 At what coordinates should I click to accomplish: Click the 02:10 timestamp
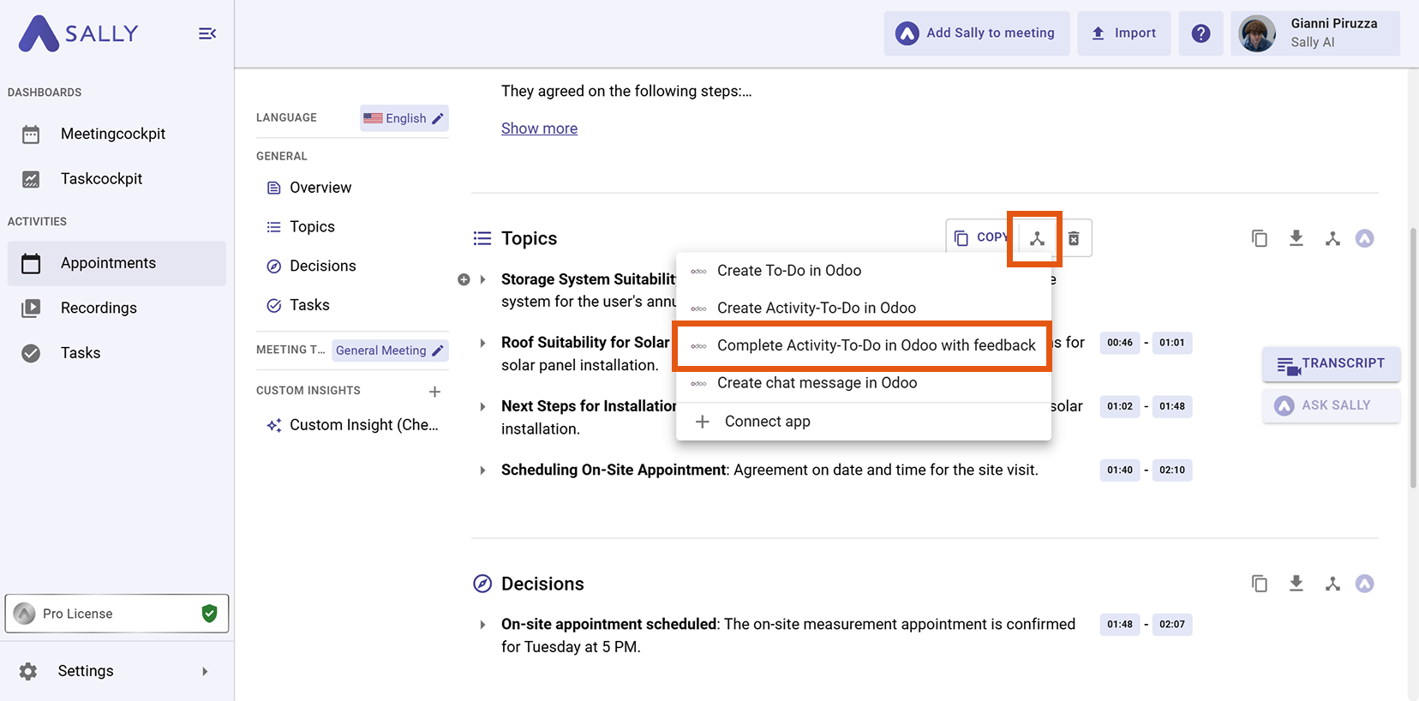coord(1172,470)
